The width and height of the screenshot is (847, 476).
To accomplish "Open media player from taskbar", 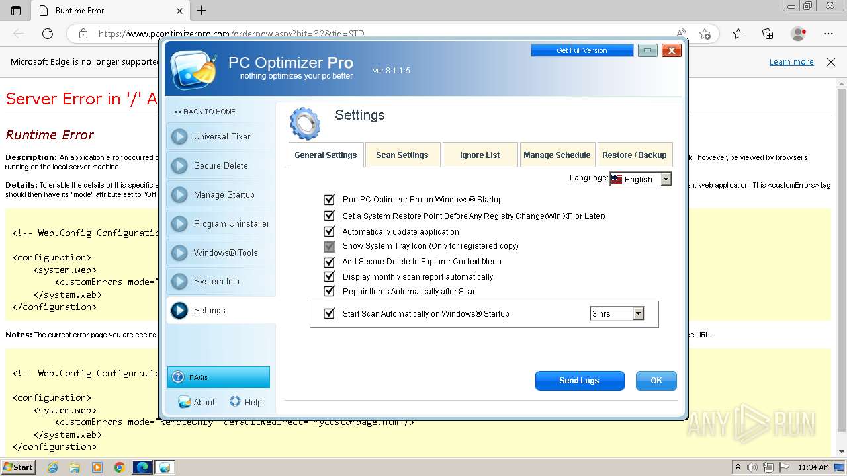I will [97, 467].
